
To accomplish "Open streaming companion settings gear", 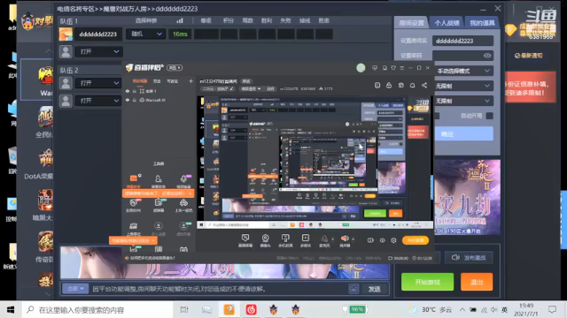I will point(393,240).
